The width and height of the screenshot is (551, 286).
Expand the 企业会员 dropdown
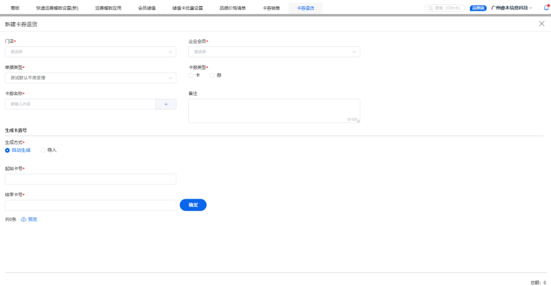(274, 52)
